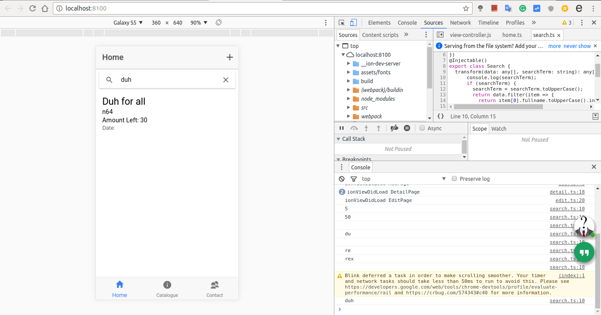Pretty print source with curly braces button
601x315 pixels.
(440, 116)
